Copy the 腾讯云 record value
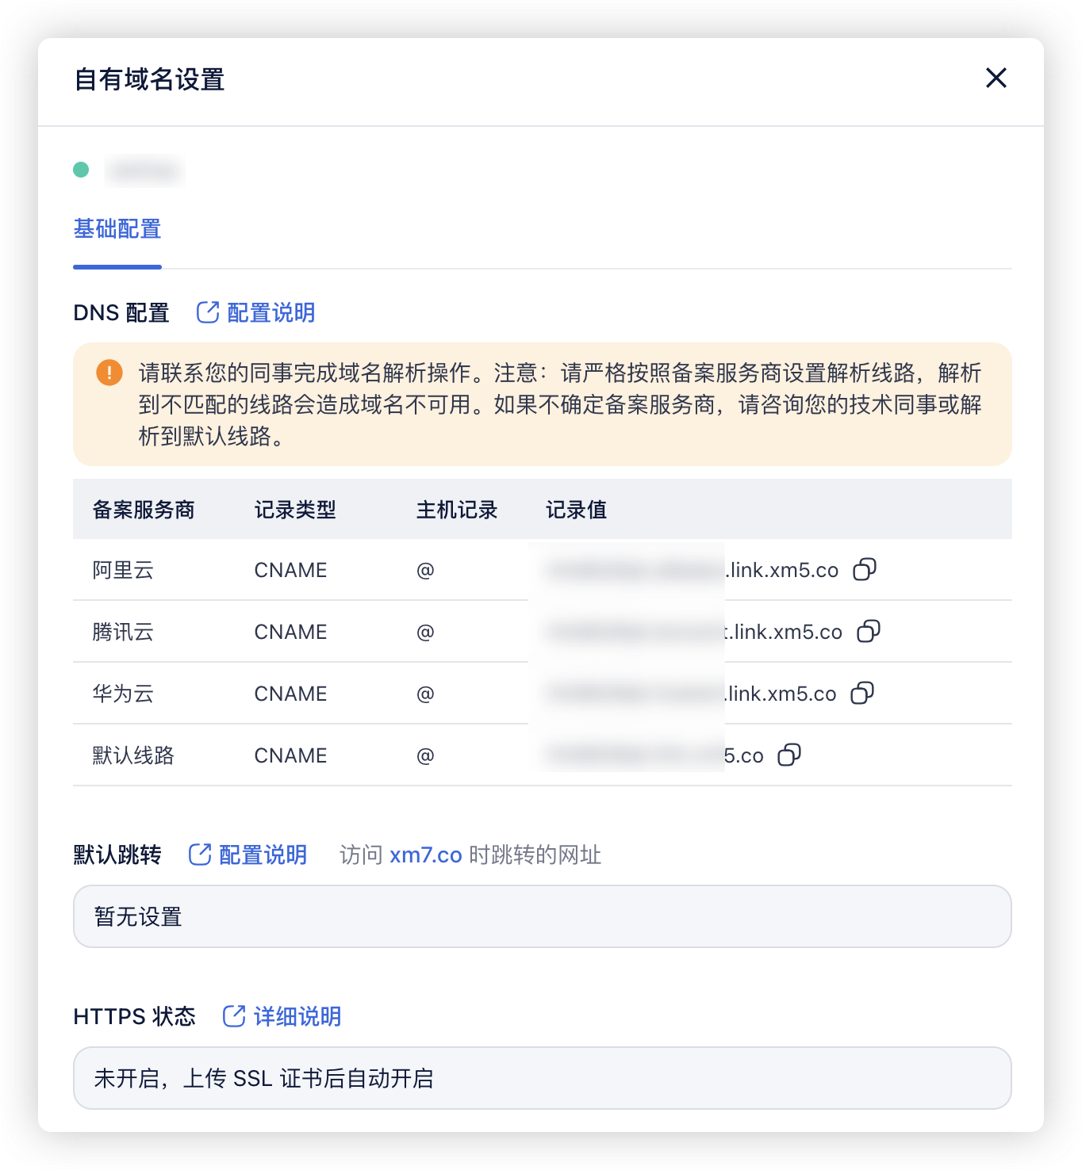The image size is (1082, 1170). (x=869, y=631)
